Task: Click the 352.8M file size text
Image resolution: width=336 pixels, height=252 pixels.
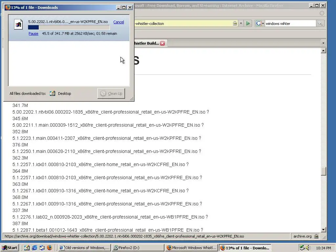Action: [x=20, y=132]
